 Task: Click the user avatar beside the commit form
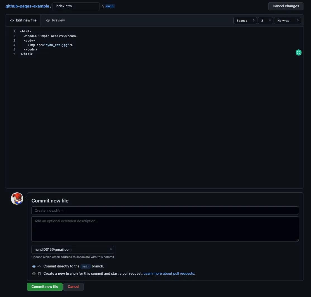(x=17, y=198)
